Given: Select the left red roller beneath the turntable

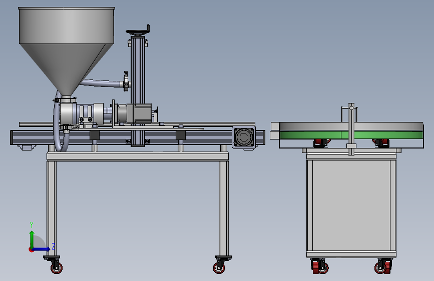Looking at the screenshot, I should pos(321,142).
